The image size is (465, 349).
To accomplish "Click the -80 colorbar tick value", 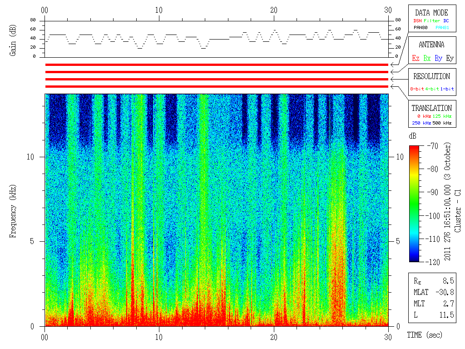I will tap(433, 169).
